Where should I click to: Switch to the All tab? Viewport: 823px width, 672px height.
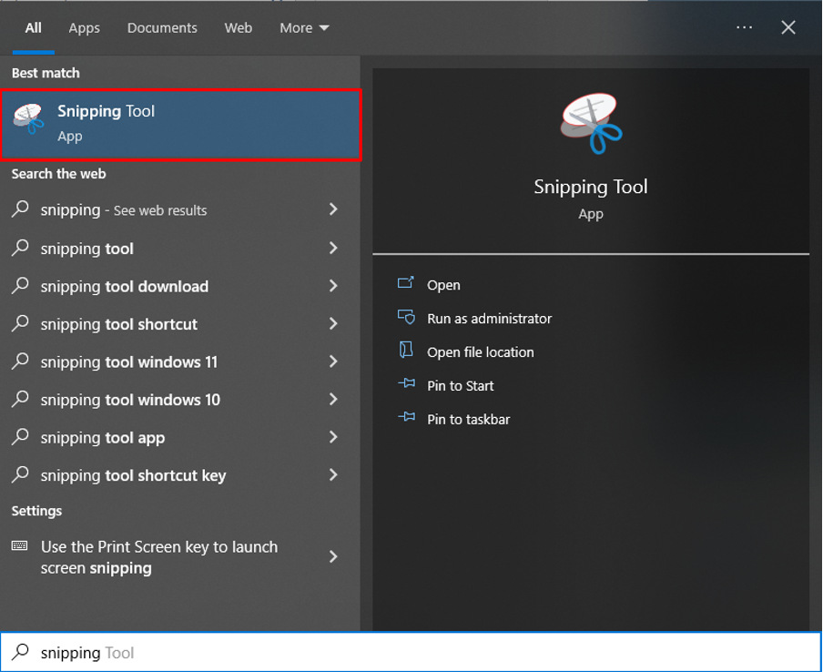click(x=33, y=28)
